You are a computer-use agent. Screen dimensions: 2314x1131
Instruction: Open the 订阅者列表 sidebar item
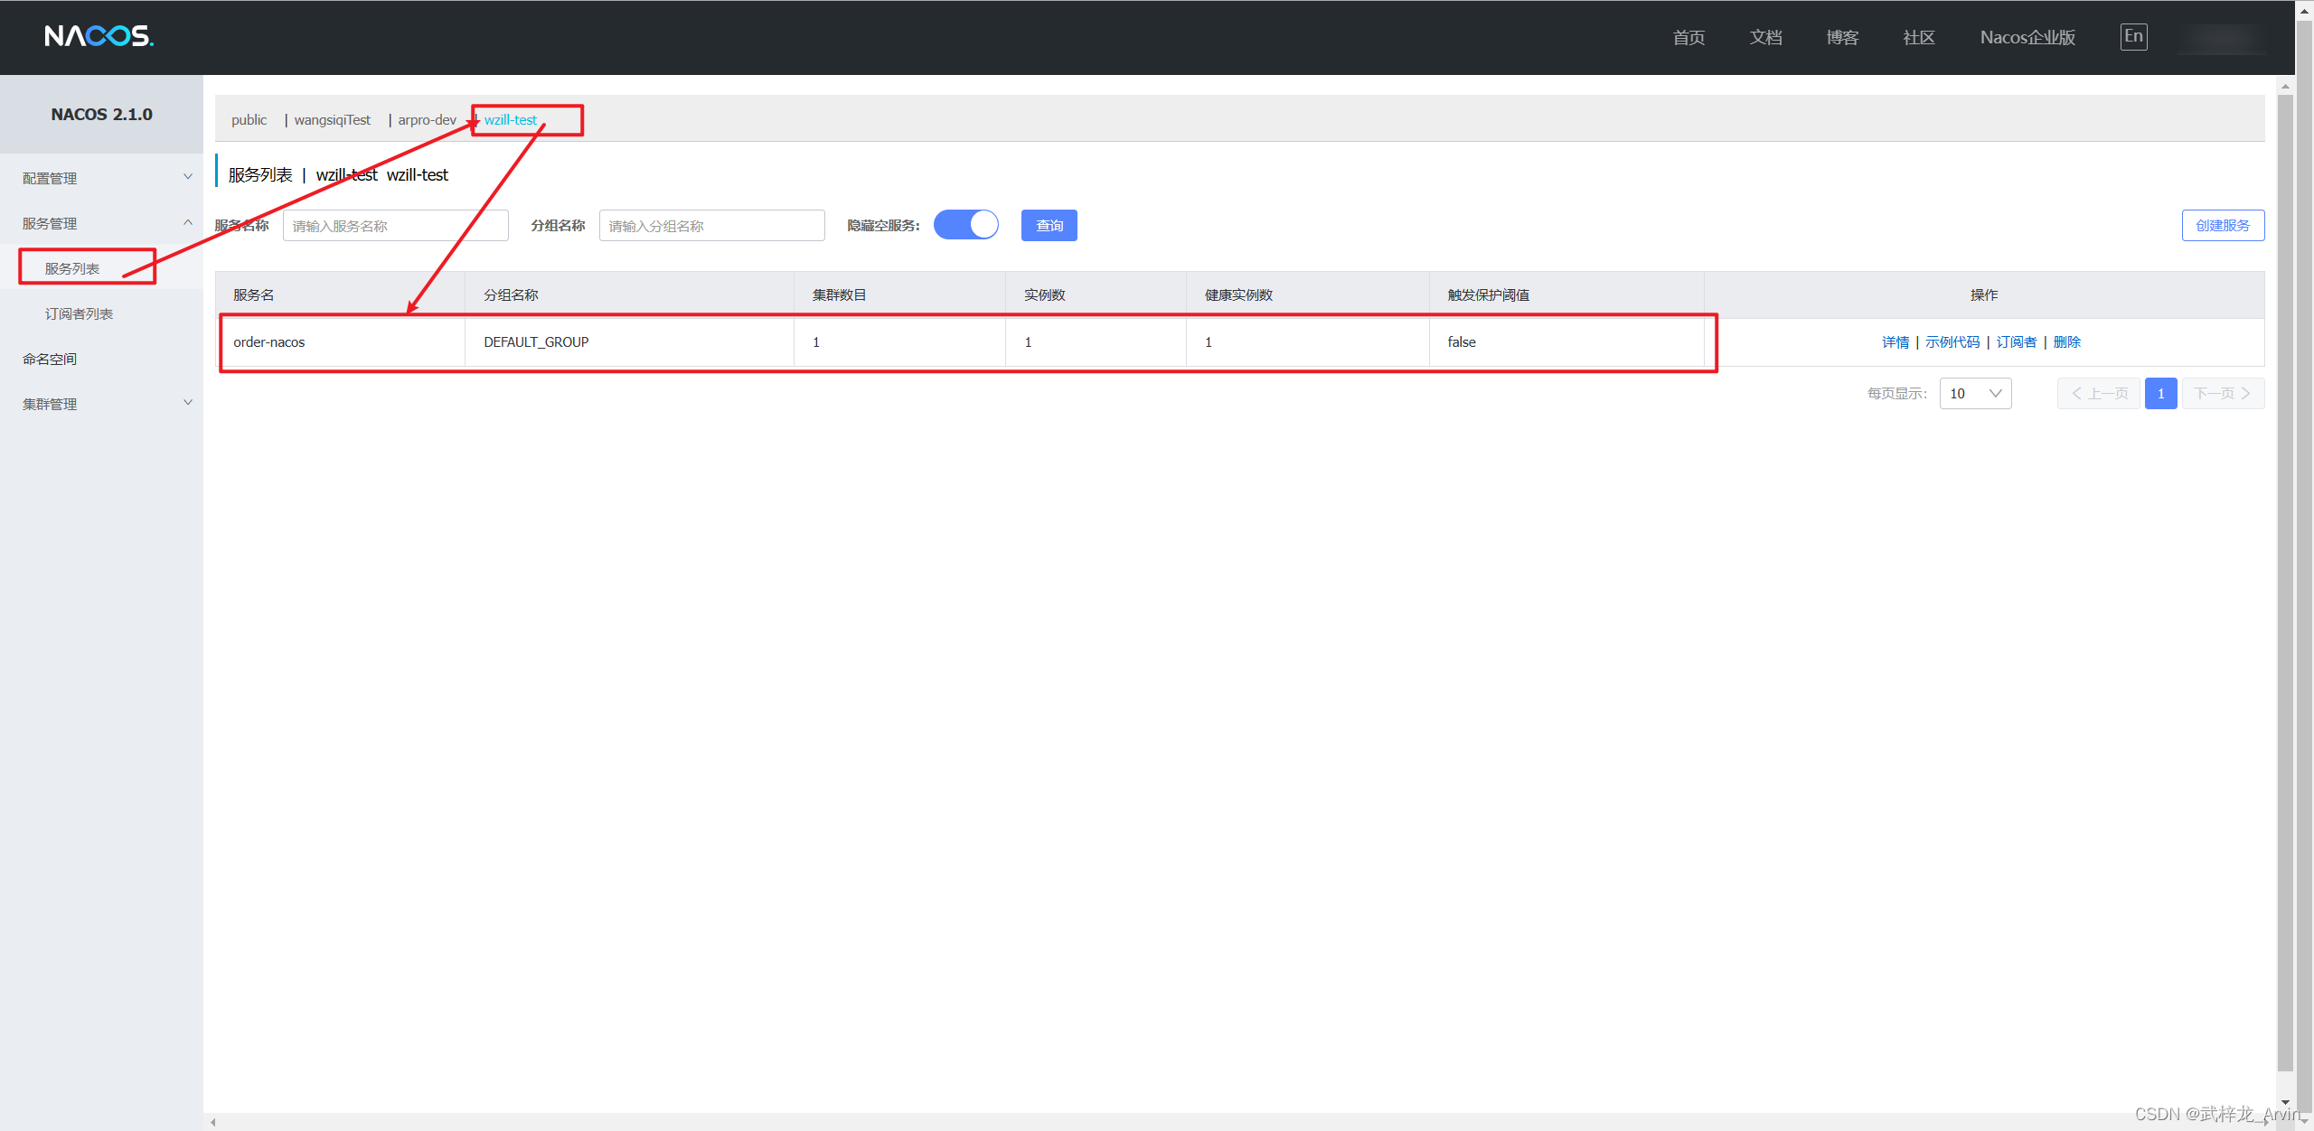(x=80, y=313)
